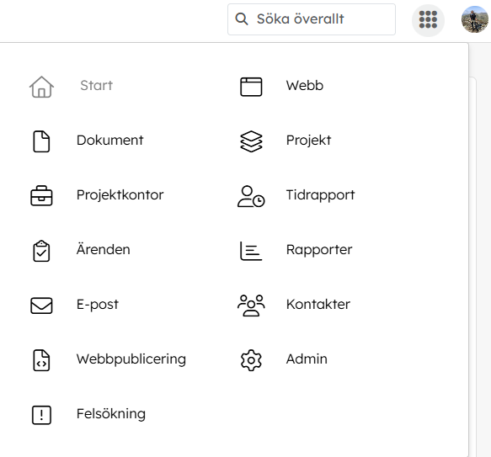The width and height of the screenshot is (491, 457).
Task: Click the E-post envelope icon
Action: (41, 306)
